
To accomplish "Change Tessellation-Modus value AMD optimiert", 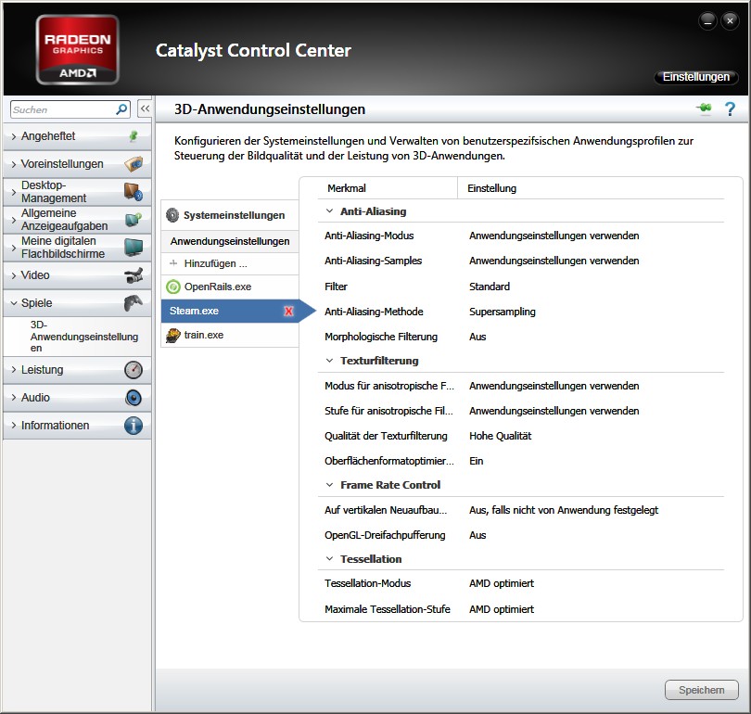I will point(502,583).
